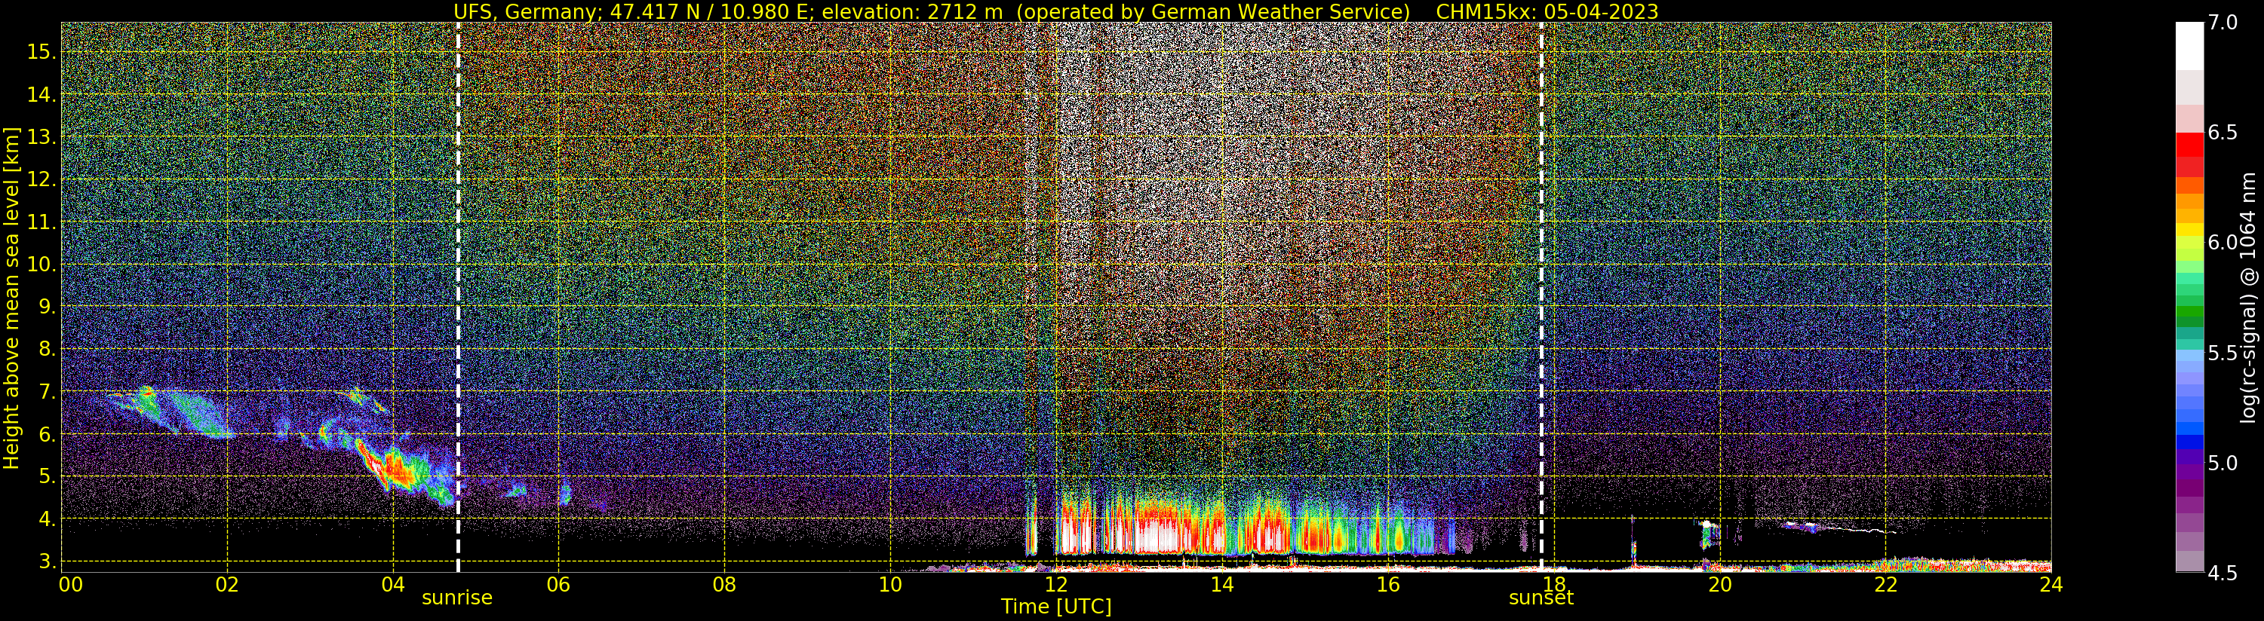Click the "7.0" colorbar tick value
The image size is (2264, 621).
click(x=2223, y=22)
